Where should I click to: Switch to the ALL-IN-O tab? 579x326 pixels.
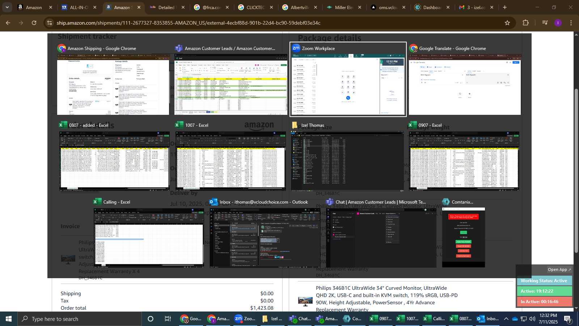[79, 7]
